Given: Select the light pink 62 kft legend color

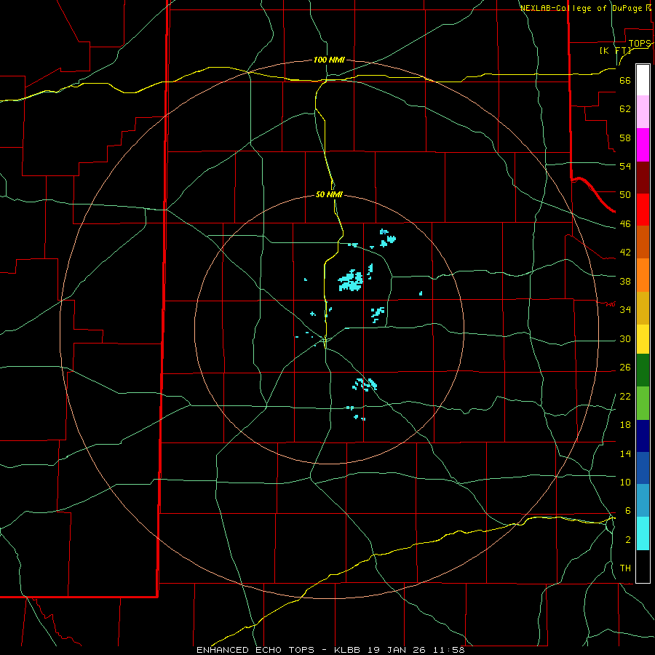Looking at the screenshot, I should (643, 111).
